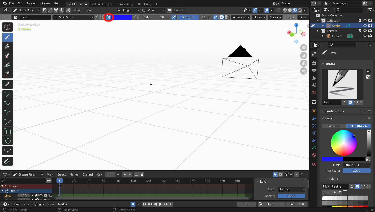The image size is (375, 212).
Task: Switch perspective/orthographic with the grid gizmo
Action: coord(303,71)
